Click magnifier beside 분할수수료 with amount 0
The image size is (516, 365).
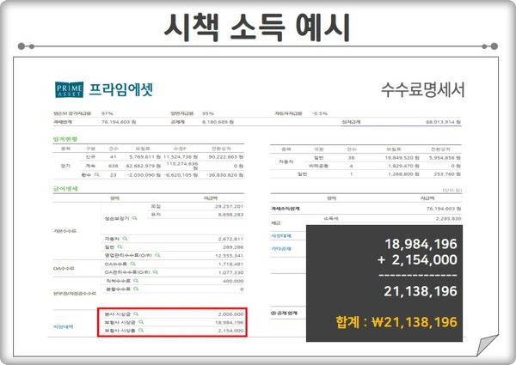click(x=136, y=289)
